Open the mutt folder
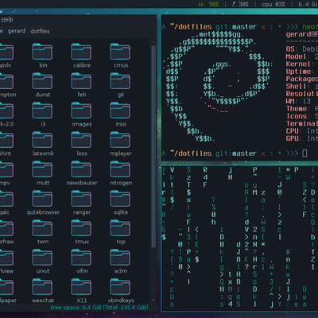This screenshot has height=318, width=318. 42,173
